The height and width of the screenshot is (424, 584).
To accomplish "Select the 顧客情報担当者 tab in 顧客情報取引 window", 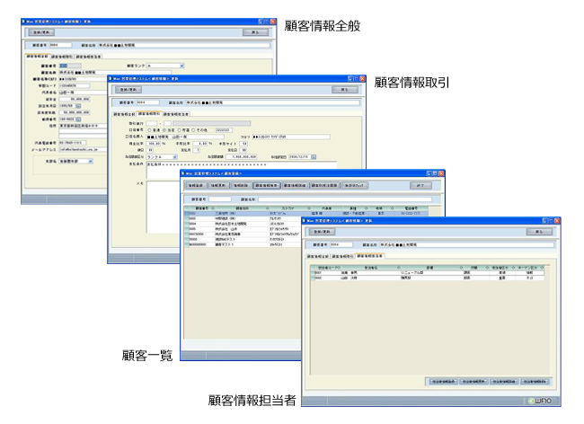I will tap(176, 114).
